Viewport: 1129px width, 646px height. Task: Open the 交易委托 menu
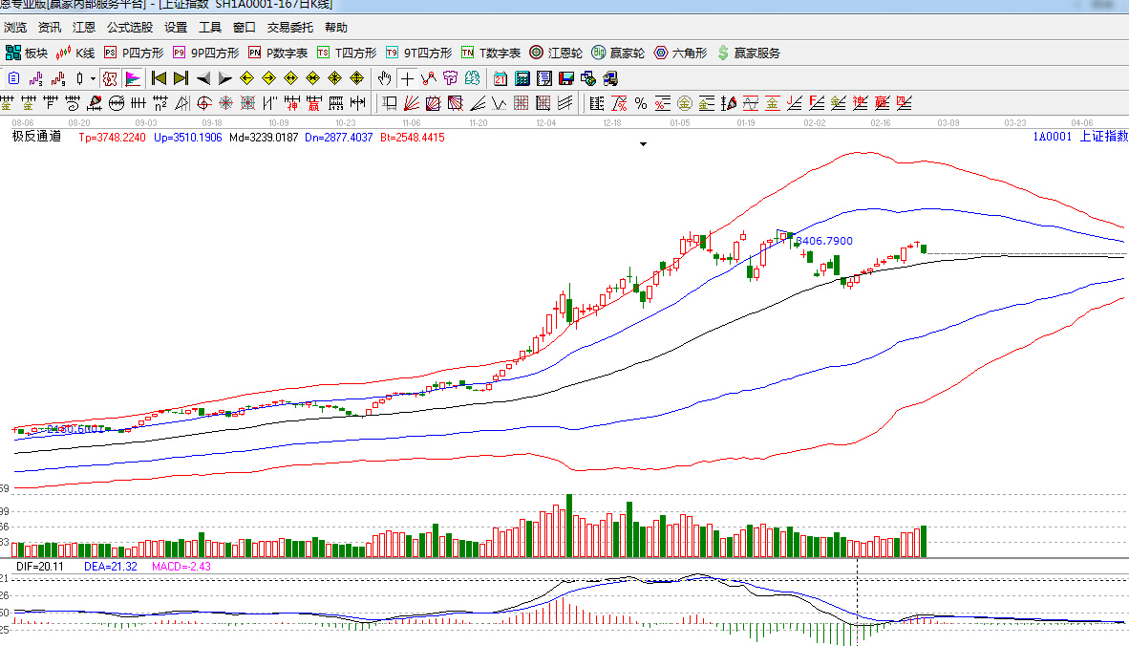tap(289, 28)
